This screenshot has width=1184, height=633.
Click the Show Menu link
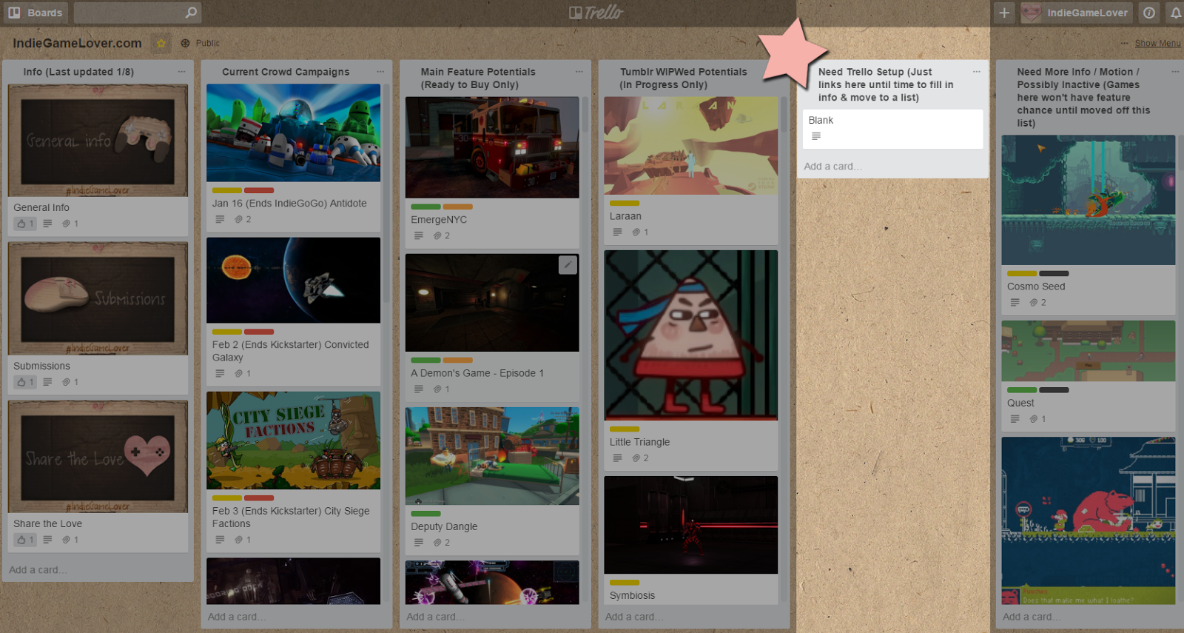[x=1157, y=44]
